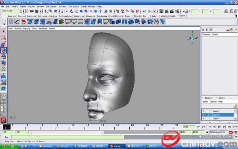Open the viewport Shading menu

(18, 29)
